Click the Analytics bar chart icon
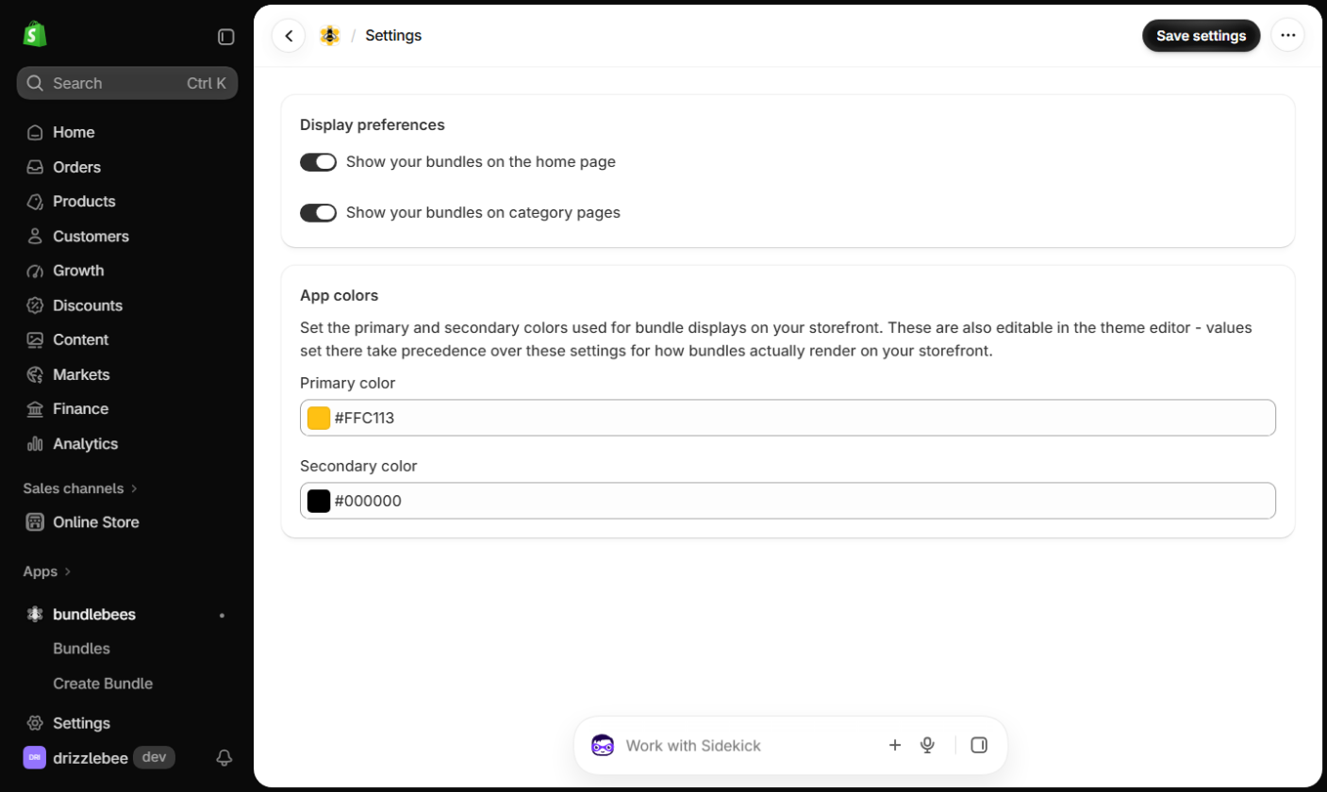The image size is (1327, 792). pyautogui.click(x=35, y=443)
